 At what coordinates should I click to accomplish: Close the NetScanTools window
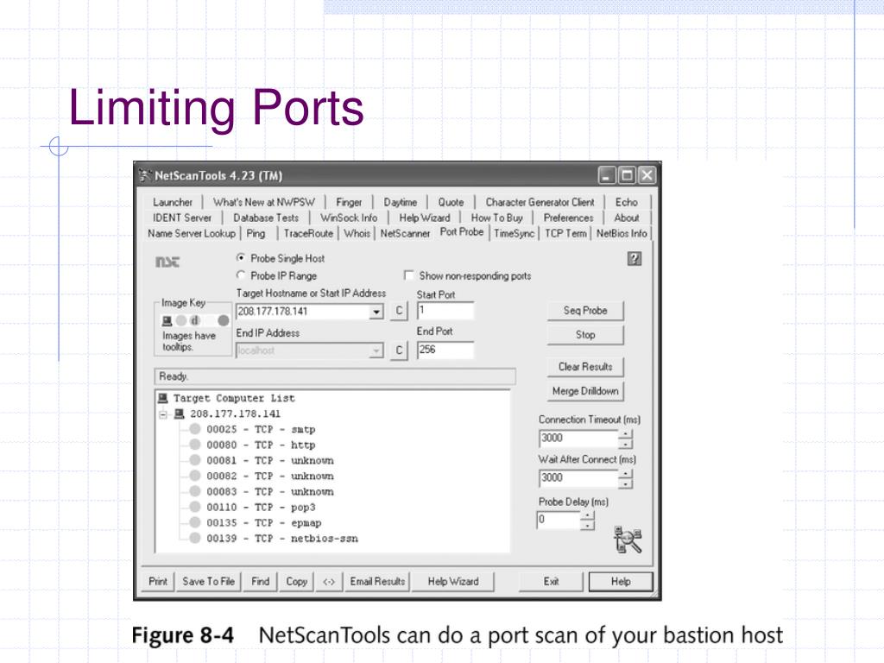[x=647, y=176]
